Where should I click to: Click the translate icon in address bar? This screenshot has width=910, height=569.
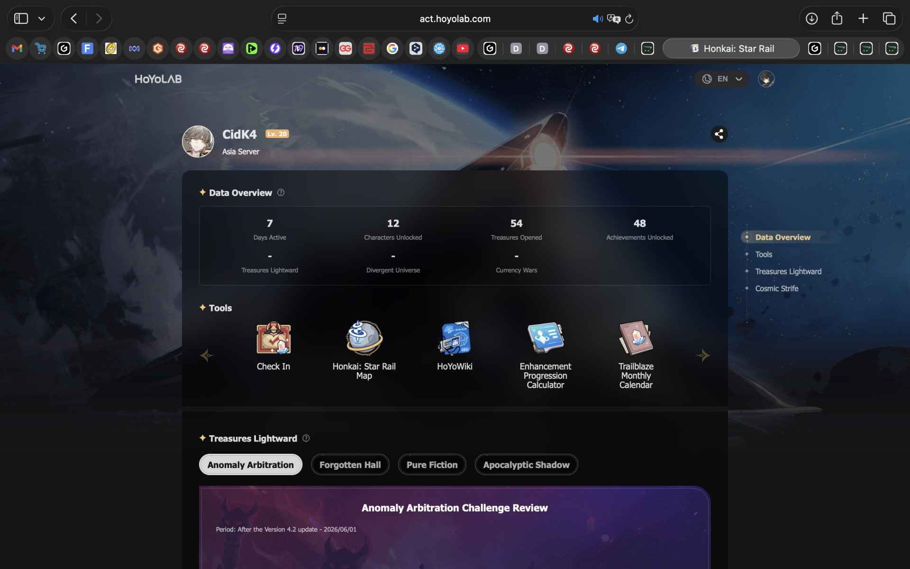[614, 19]
